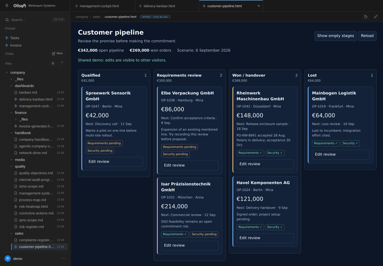The height and width of the screenshot is (266, 383).
Task: Click the demo user avatar
Action: [8, 258]
